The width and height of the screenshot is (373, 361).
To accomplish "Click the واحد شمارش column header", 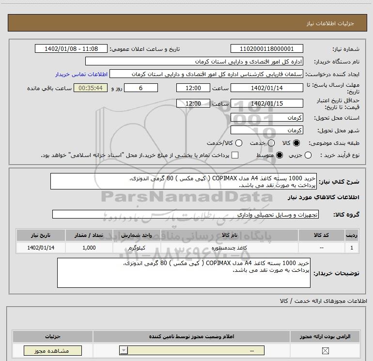I will click(137, 235).
